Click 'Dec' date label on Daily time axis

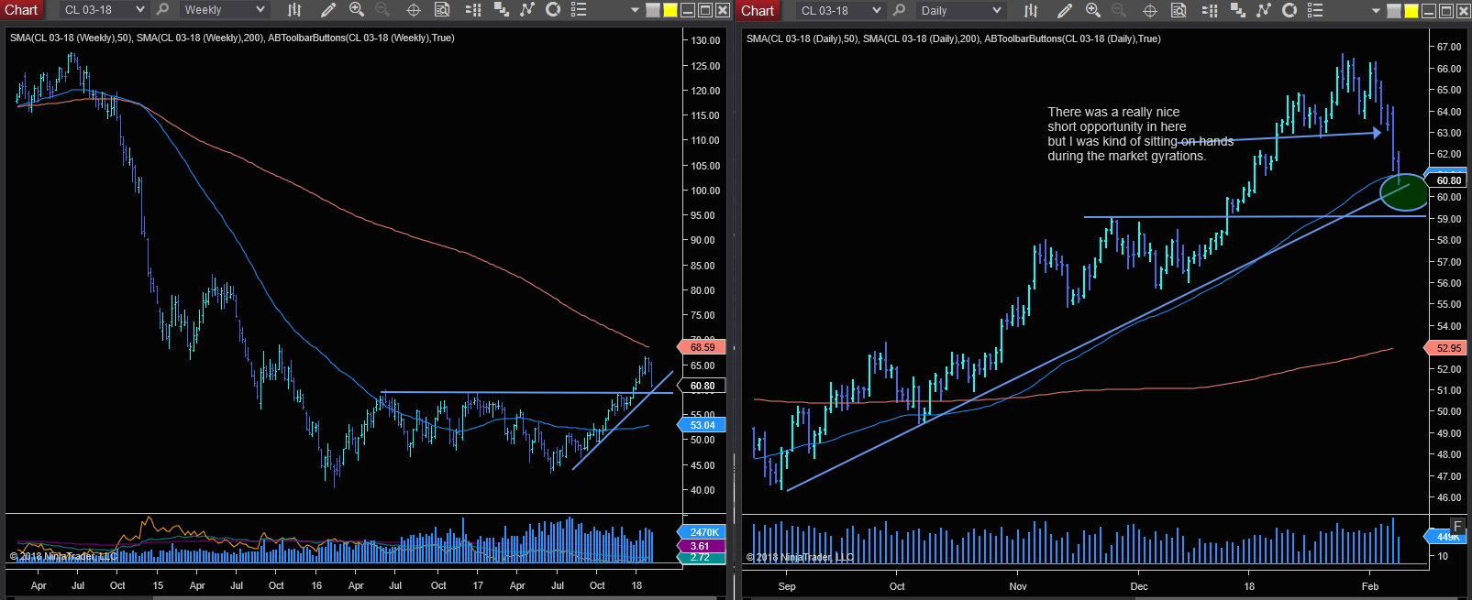pyautogui.click(x=1139, y=586)
